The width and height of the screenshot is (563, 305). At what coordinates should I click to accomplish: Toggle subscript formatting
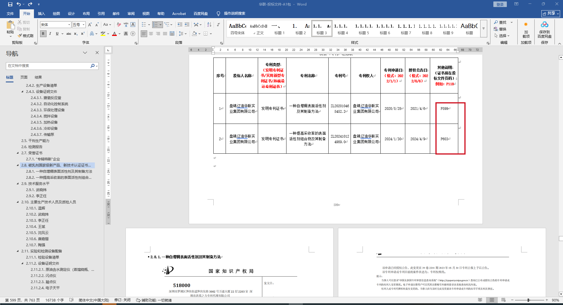click(76, 34)
